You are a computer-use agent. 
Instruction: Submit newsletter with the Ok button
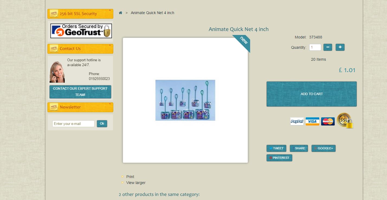pyautogui.click(x=102, y=124)
